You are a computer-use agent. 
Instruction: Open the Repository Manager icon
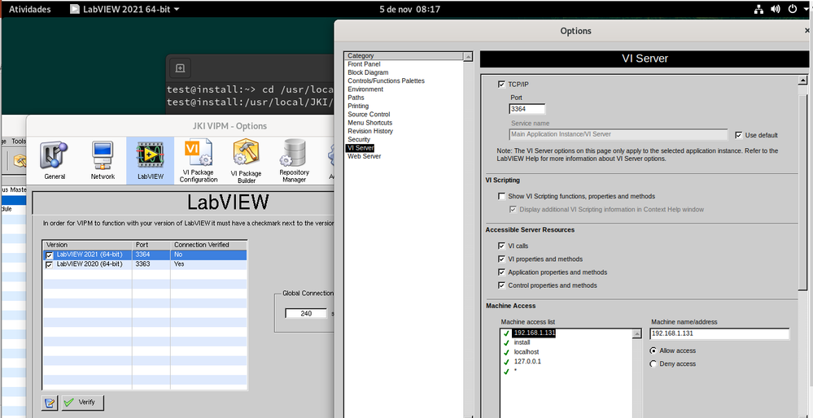pyautogui.click(x=294, y=159)
